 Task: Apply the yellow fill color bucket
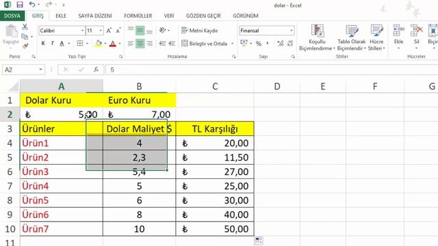pos(99,44)
